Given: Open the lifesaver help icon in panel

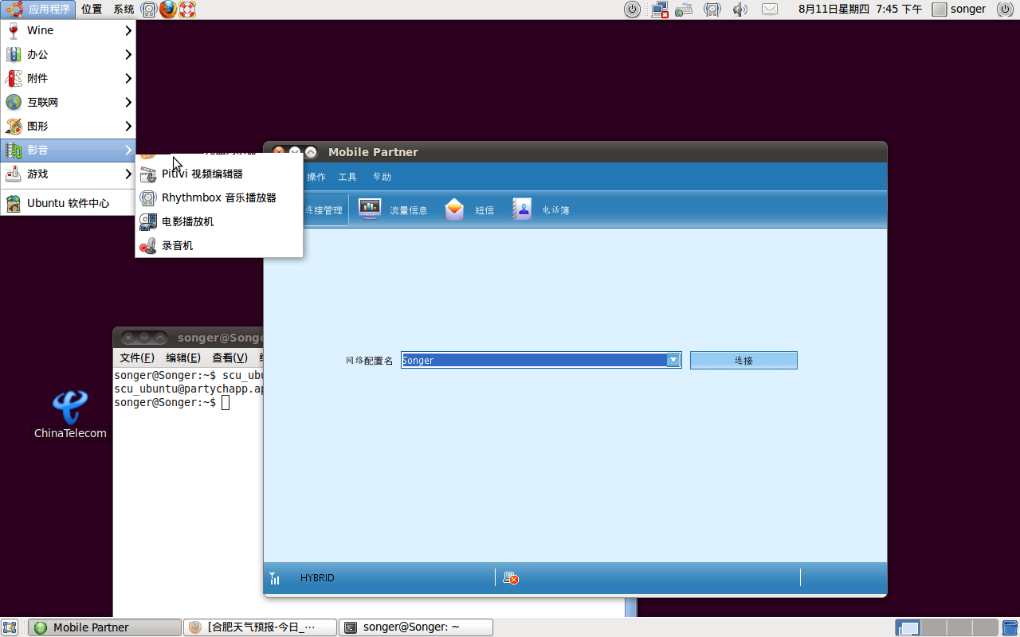Looking at the screenshot, I should click(187, 10).
